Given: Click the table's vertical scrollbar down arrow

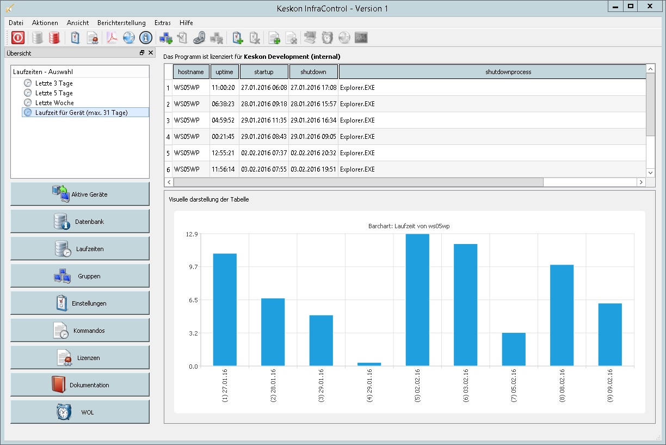Looking at the screenshot, I should [651, 172].
